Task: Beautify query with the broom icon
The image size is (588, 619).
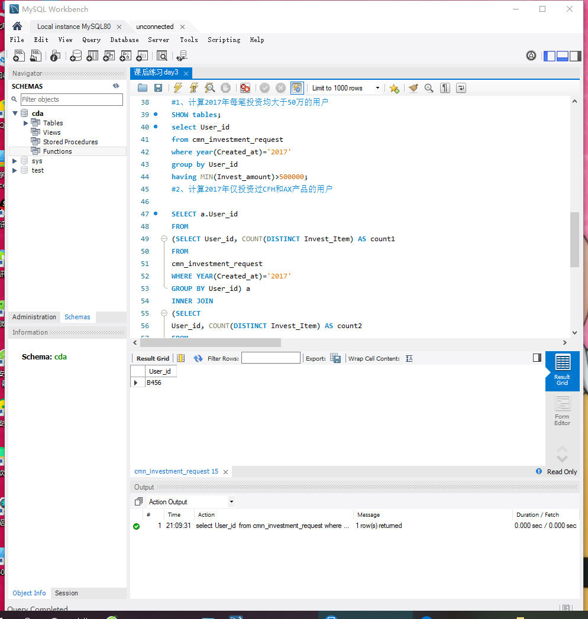Action: pyautogui.click(x=413, y=88)
